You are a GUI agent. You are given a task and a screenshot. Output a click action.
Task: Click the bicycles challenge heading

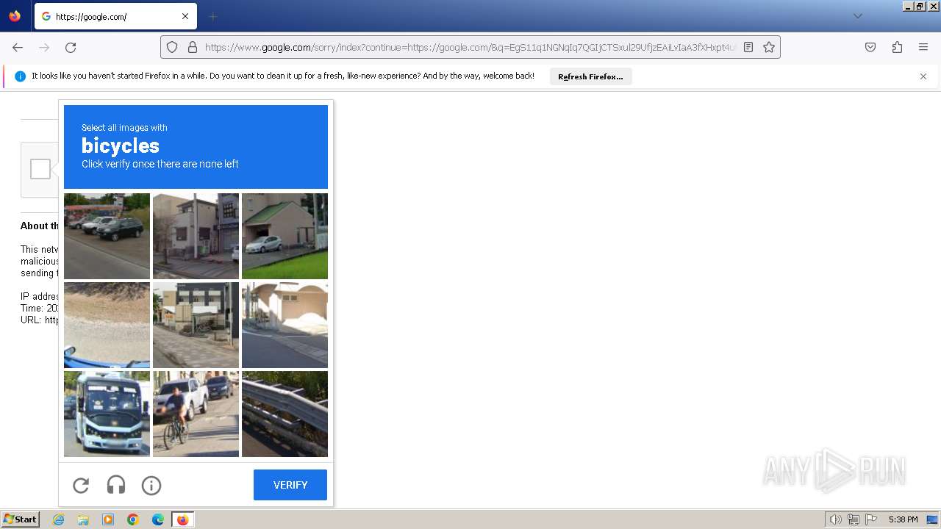point(121,145)
